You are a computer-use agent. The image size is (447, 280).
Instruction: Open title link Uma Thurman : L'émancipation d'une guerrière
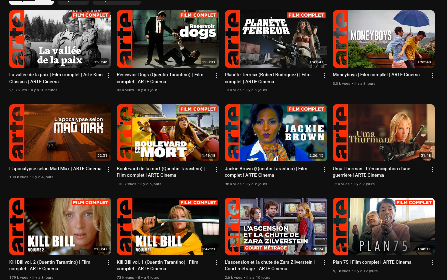[x=371, y=172]
